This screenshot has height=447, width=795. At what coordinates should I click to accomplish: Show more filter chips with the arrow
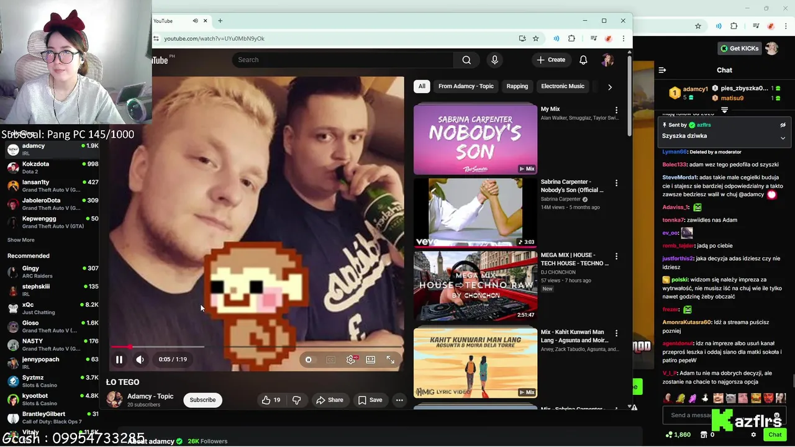click(609, 87)
